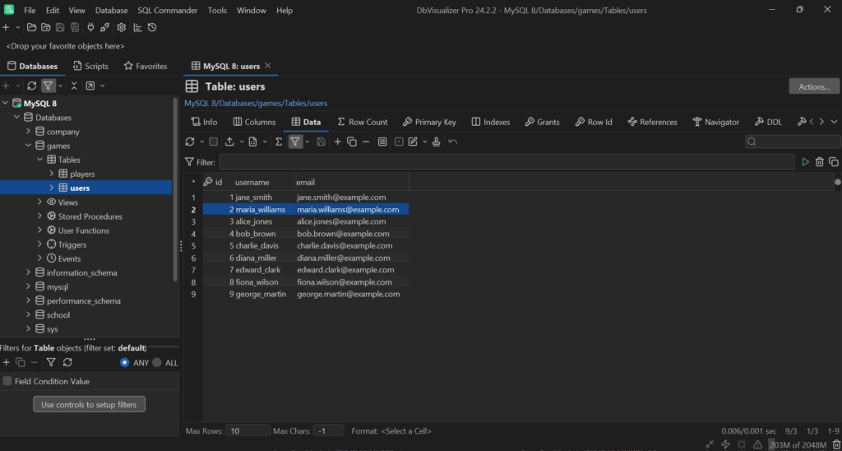Click the Export grid upload icon
Viewport: 842px width, 451px height.
230,142
